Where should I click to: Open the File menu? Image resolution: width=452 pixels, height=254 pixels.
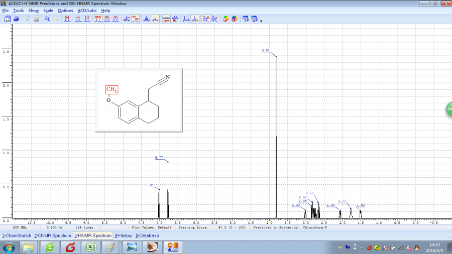[6, 11]
